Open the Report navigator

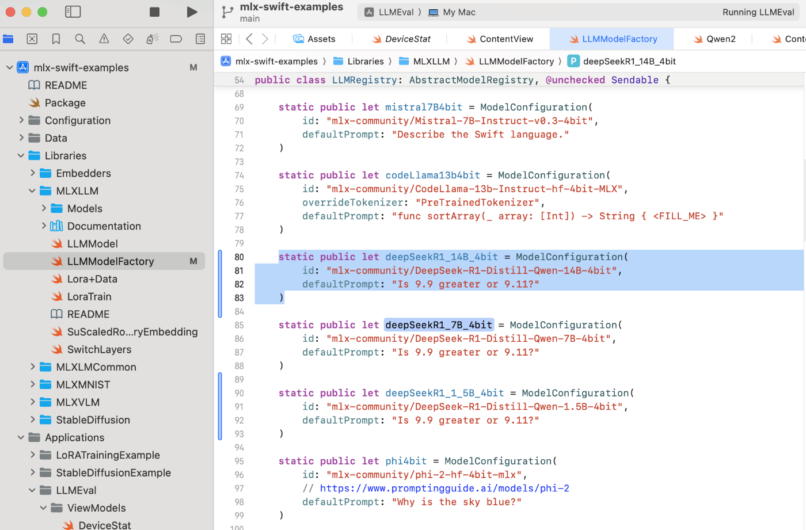(200, 39)
